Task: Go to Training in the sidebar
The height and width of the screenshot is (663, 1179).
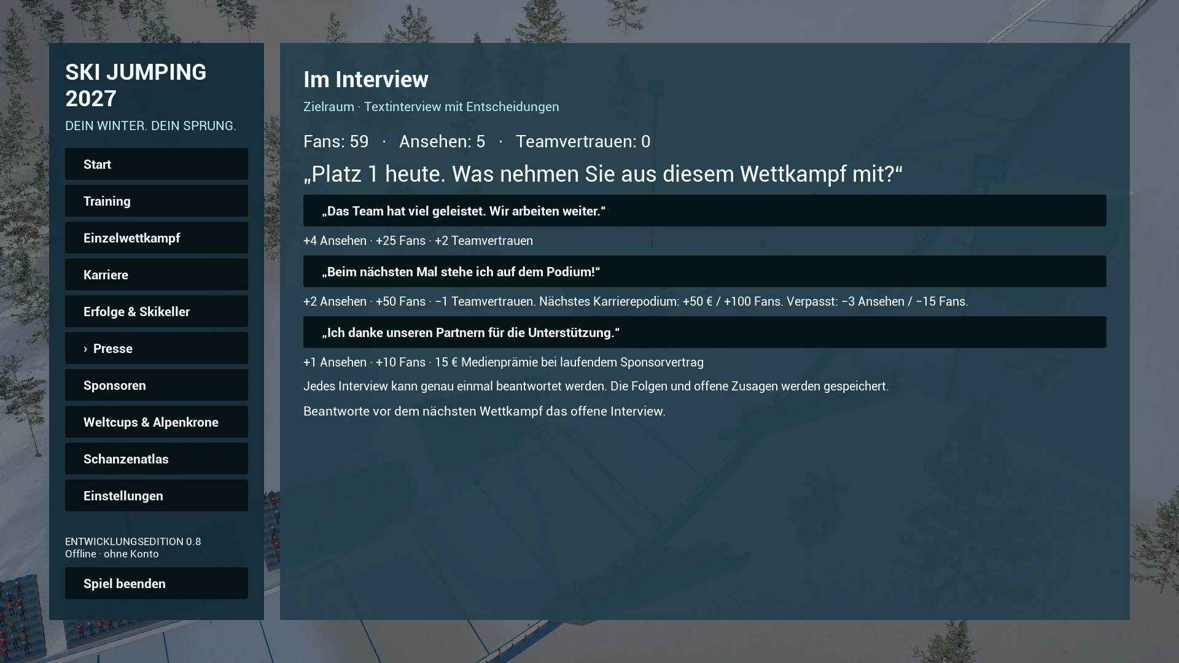Action: [x=157, y=201]
